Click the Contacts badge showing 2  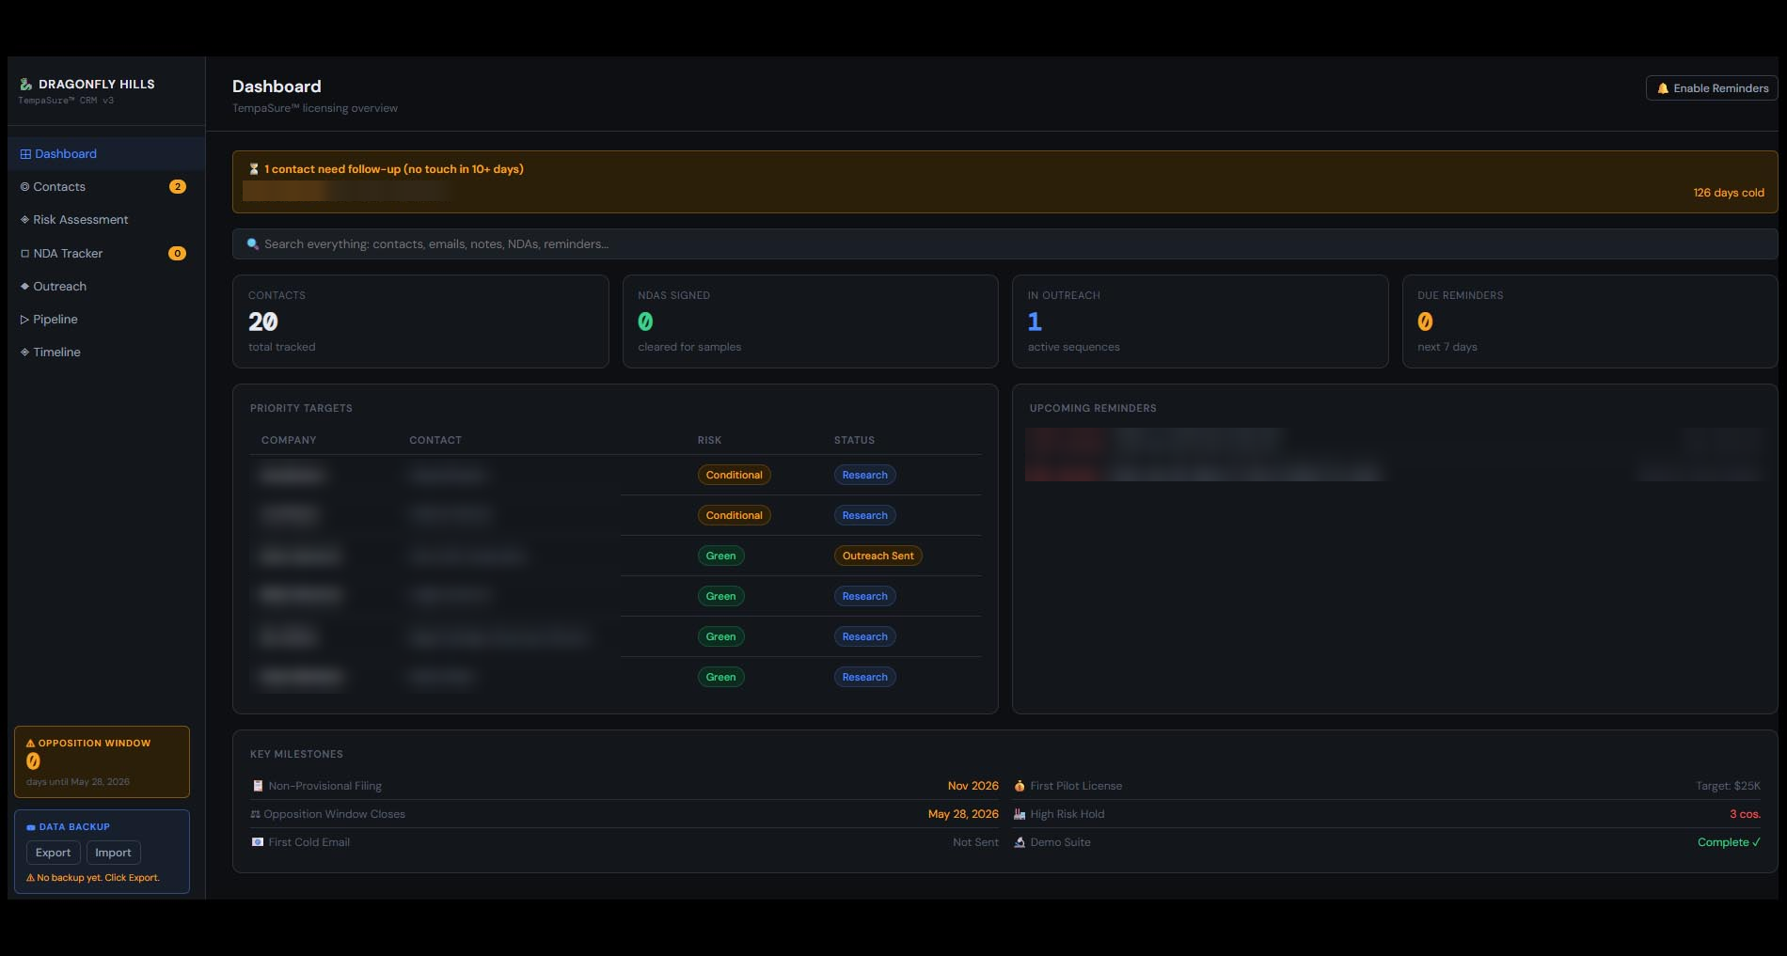(177, 187)
